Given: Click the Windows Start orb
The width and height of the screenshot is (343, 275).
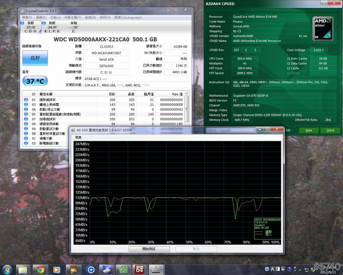Looking at the screenshot, I should coord(7,269).
